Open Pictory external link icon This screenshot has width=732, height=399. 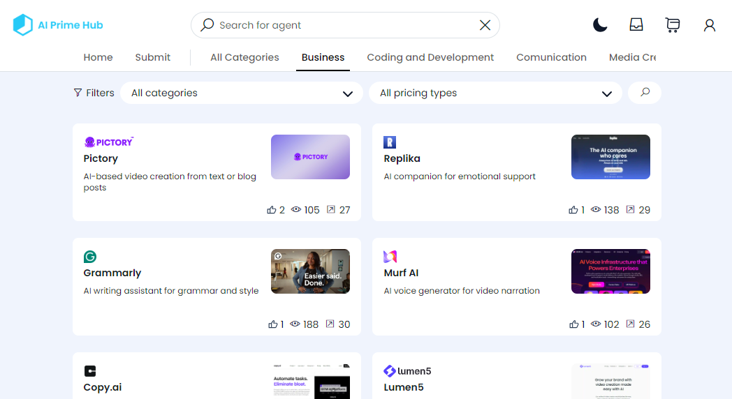[330, 209]
